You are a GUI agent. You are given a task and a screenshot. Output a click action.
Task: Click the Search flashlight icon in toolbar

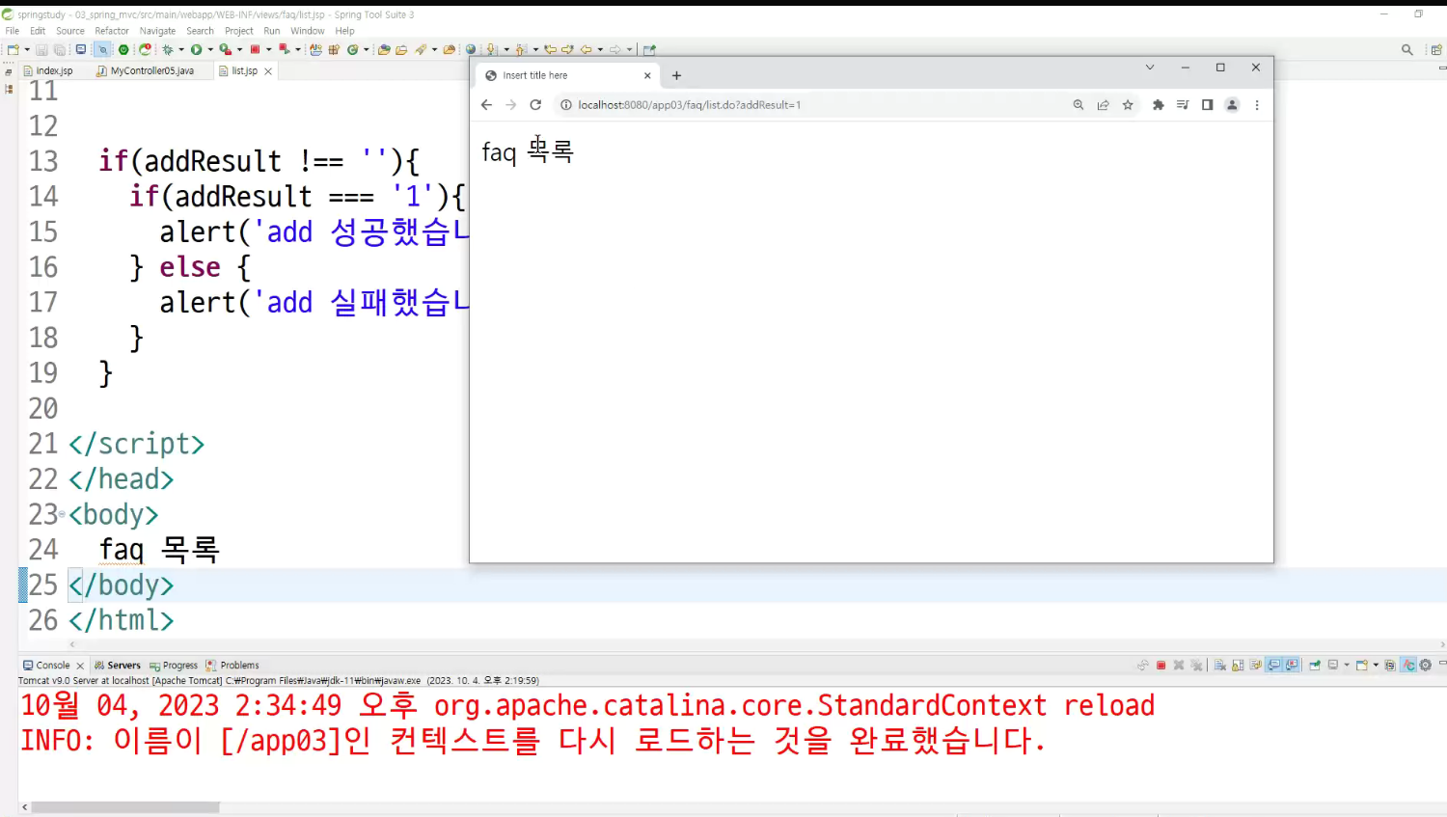pos(421,49)
